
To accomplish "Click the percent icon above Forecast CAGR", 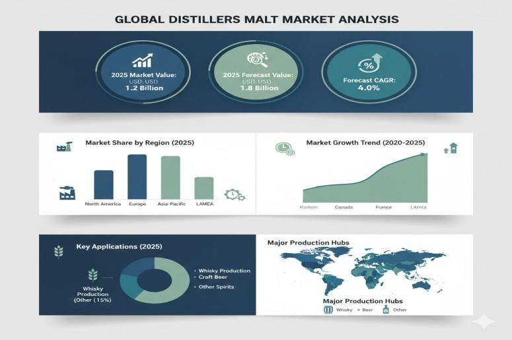I will (367, 63).
